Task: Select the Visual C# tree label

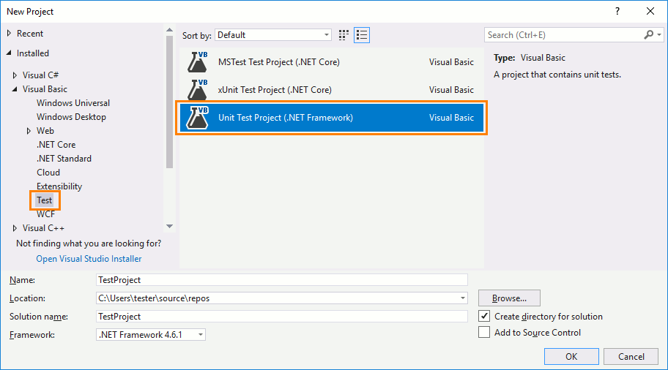Action: 40,75
